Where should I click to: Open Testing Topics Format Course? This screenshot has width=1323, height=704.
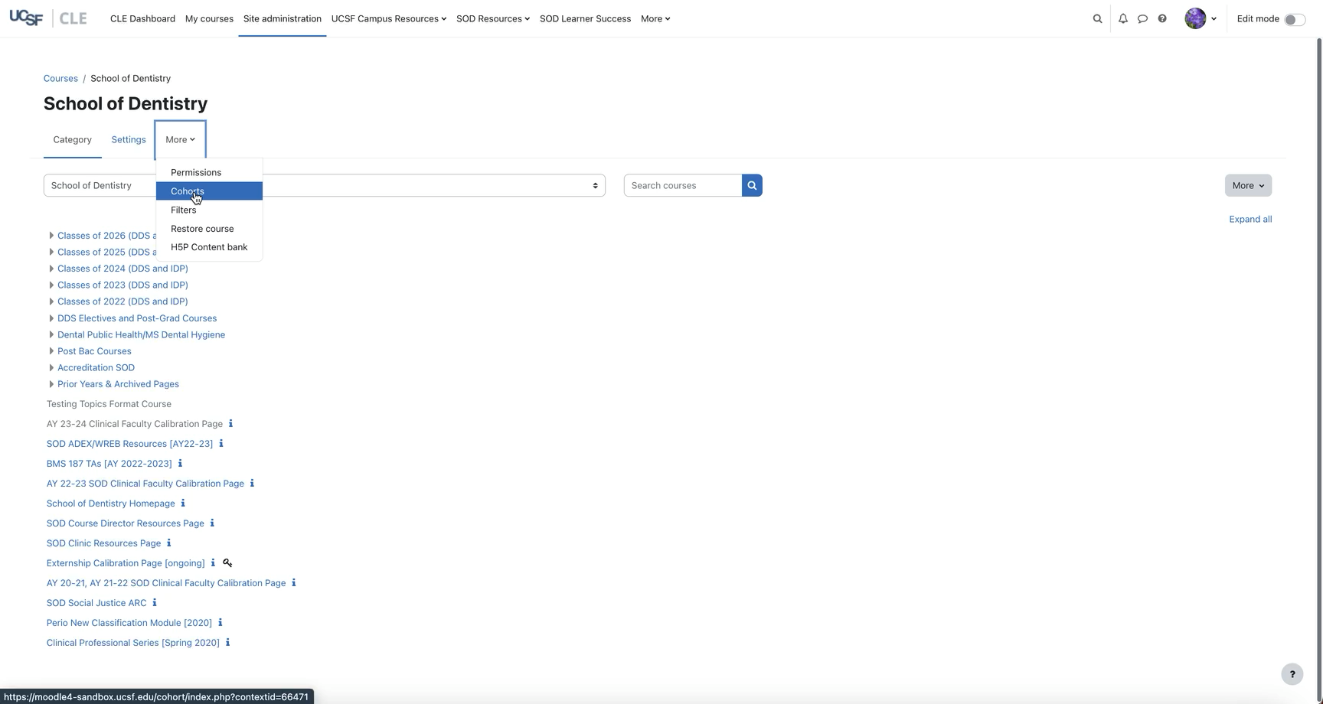[109, 403]
